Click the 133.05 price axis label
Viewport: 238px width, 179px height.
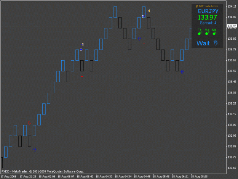(x=232, y=125)
